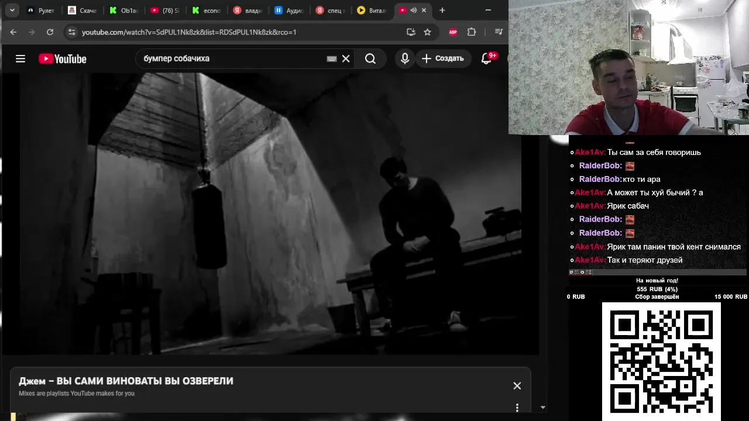Image resolution: width=749 pixels, height=421 pixels.
Task: Switch to the Витал tab
Action: (x=371, y=11)
